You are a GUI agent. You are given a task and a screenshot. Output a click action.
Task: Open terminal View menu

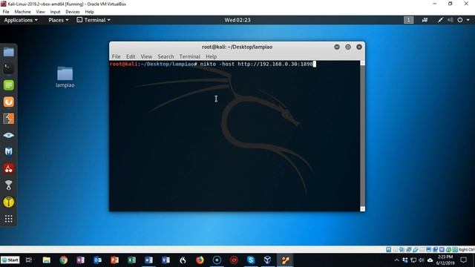coord(146,56)
